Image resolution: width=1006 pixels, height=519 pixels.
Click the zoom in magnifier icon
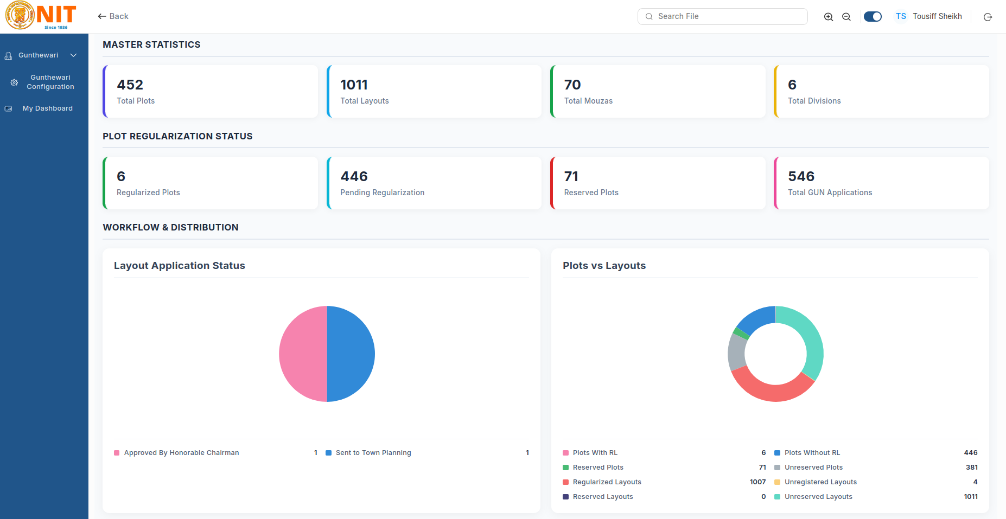click(x=829, y=17)
